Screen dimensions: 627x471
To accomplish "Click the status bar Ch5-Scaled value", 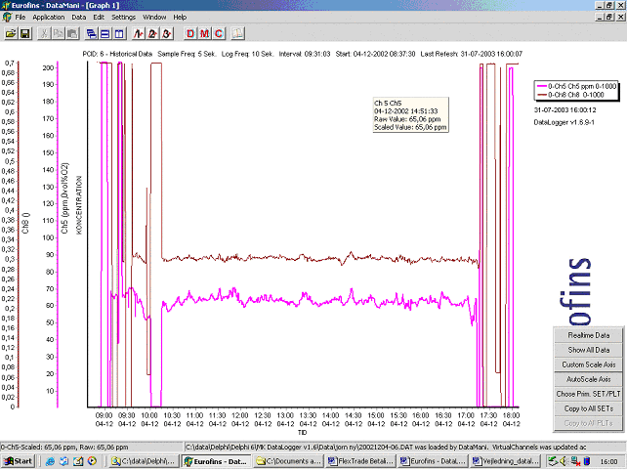I will [x=64, y=447].
